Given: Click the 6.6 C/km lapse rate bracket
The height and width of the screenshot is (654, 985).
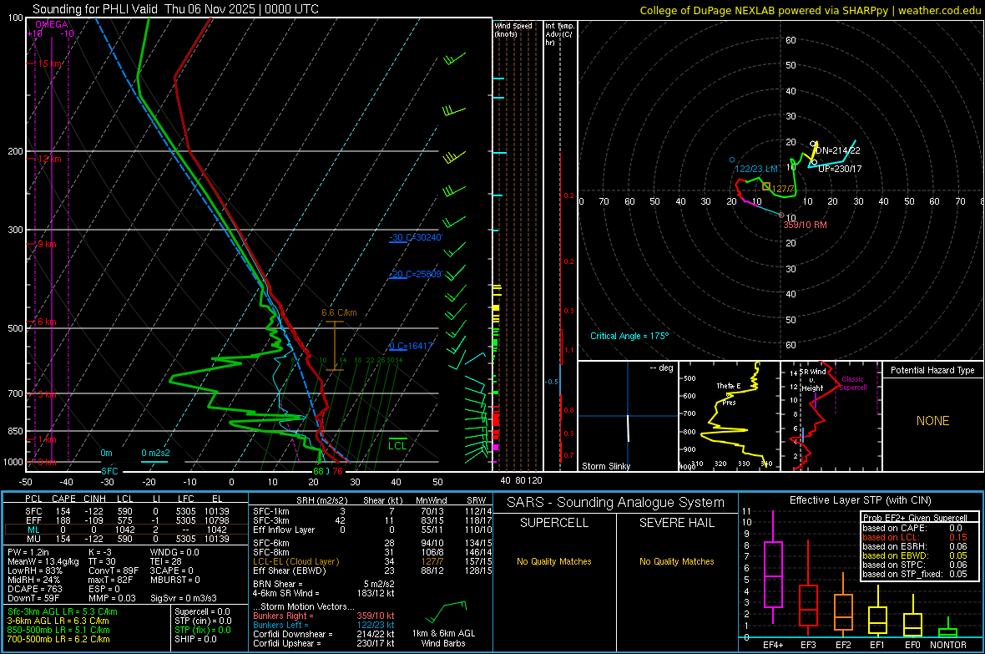Looking at the screenshot, I should pyautogui.click(x=335, y=345).
